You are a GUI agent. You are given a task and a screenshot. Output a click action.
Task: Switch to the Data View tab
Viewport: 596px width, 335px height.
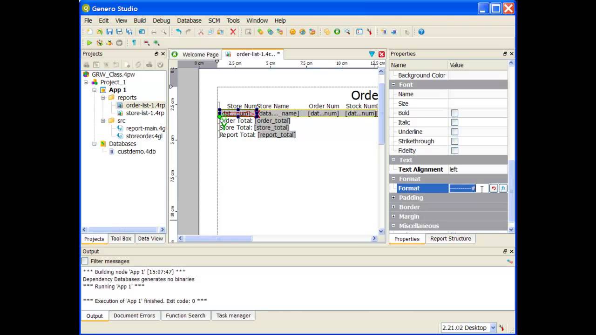(x=150, y=239)
